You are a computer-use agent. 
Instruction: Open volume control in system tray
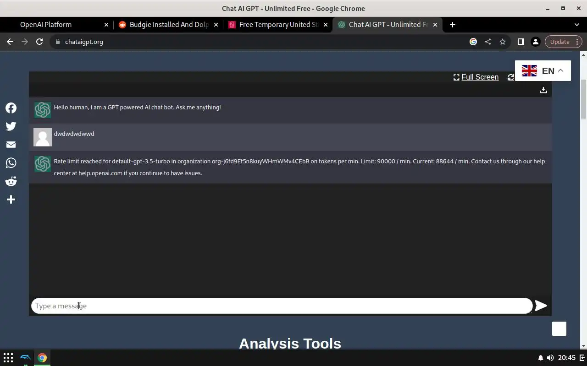550,358
